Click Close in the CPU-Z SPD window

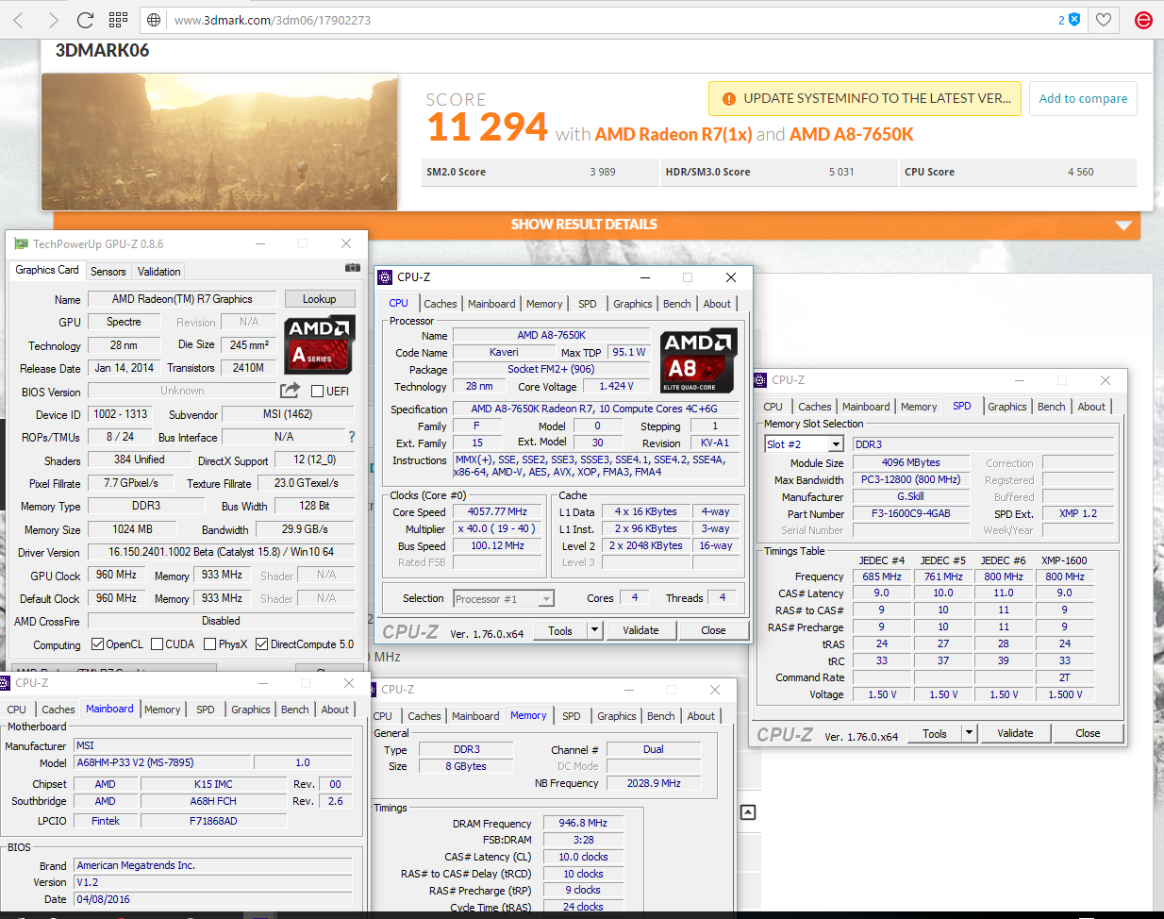click(x=1088, y=733)
